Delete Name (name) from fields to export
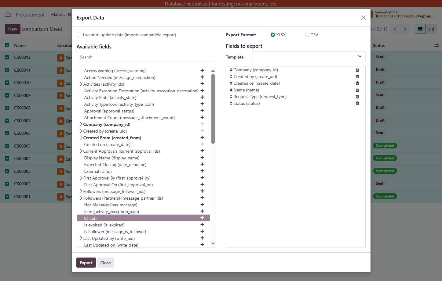Viewport: 442px width, 281px height. [x=357, y=90]
